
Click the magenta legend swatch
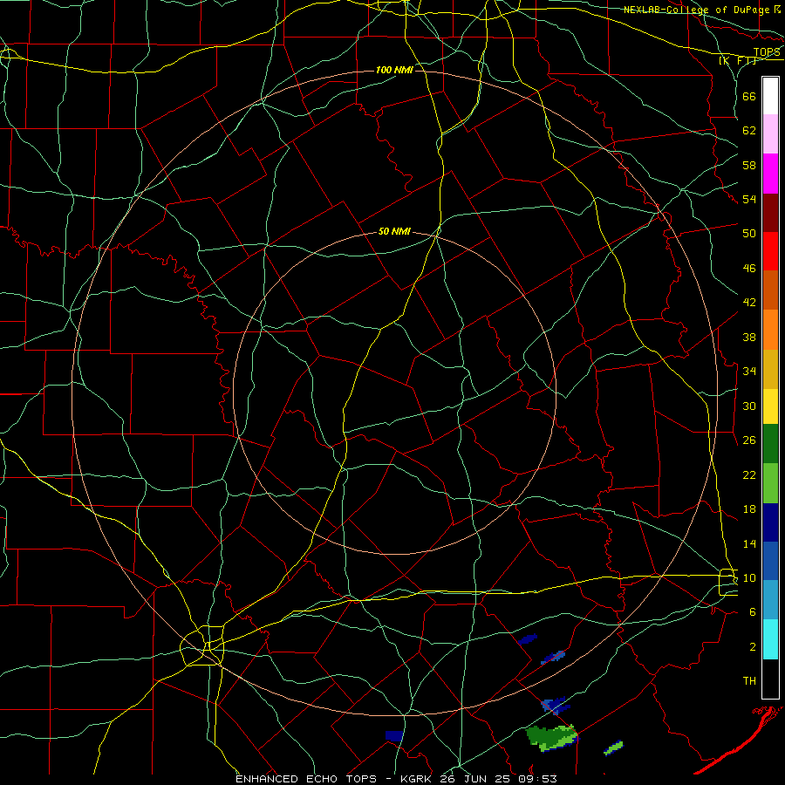[770, 174]
